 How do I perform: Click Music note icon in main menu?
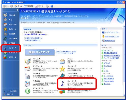62,84
